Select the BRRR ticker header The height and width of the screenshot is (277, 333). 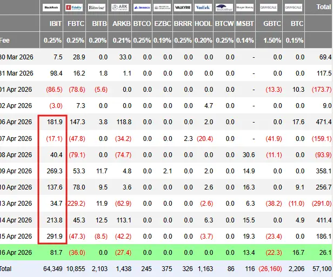[x=183, y=24]
